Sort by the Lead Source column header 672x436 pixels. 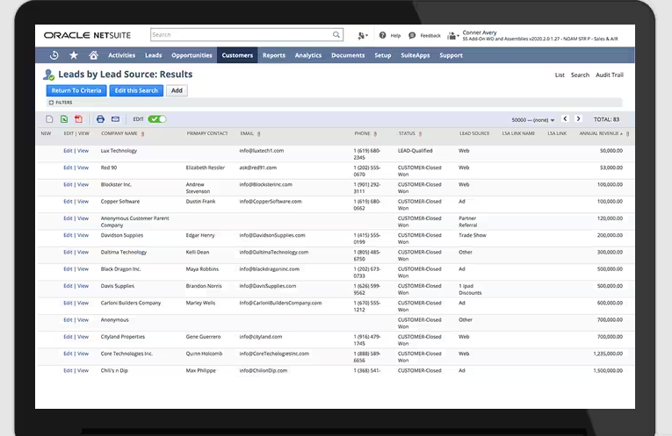[x=474, y=133]
